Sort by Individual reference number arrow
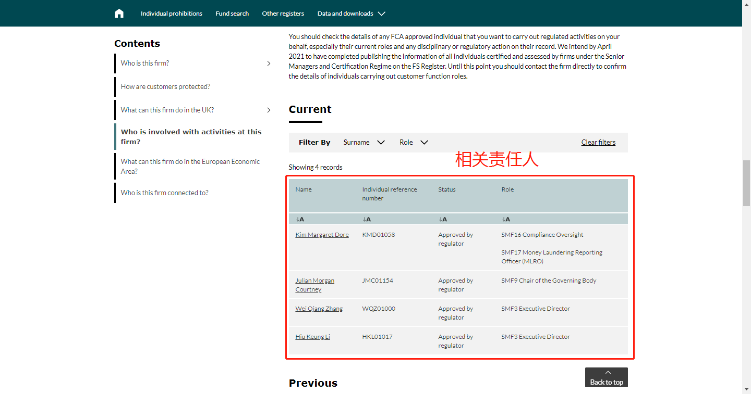Screen dimensions: 751x394 pyautogui.click(x=367, y=219)
